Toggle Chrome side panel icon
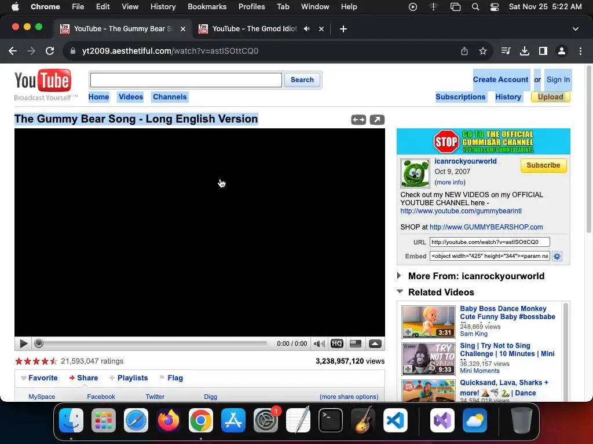Screen dimensions: 593x444 click(x=543, y=51)
